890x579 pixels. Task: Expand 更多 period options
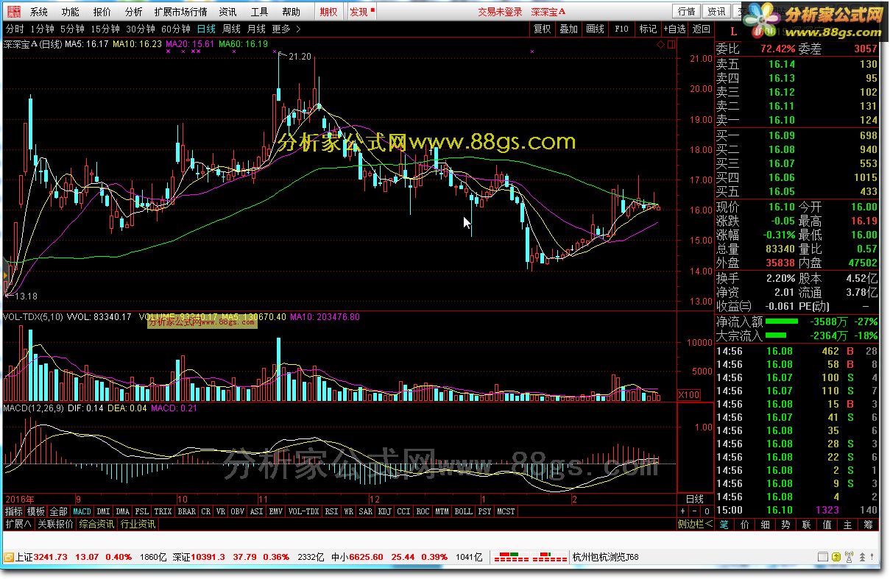[286, 29]
